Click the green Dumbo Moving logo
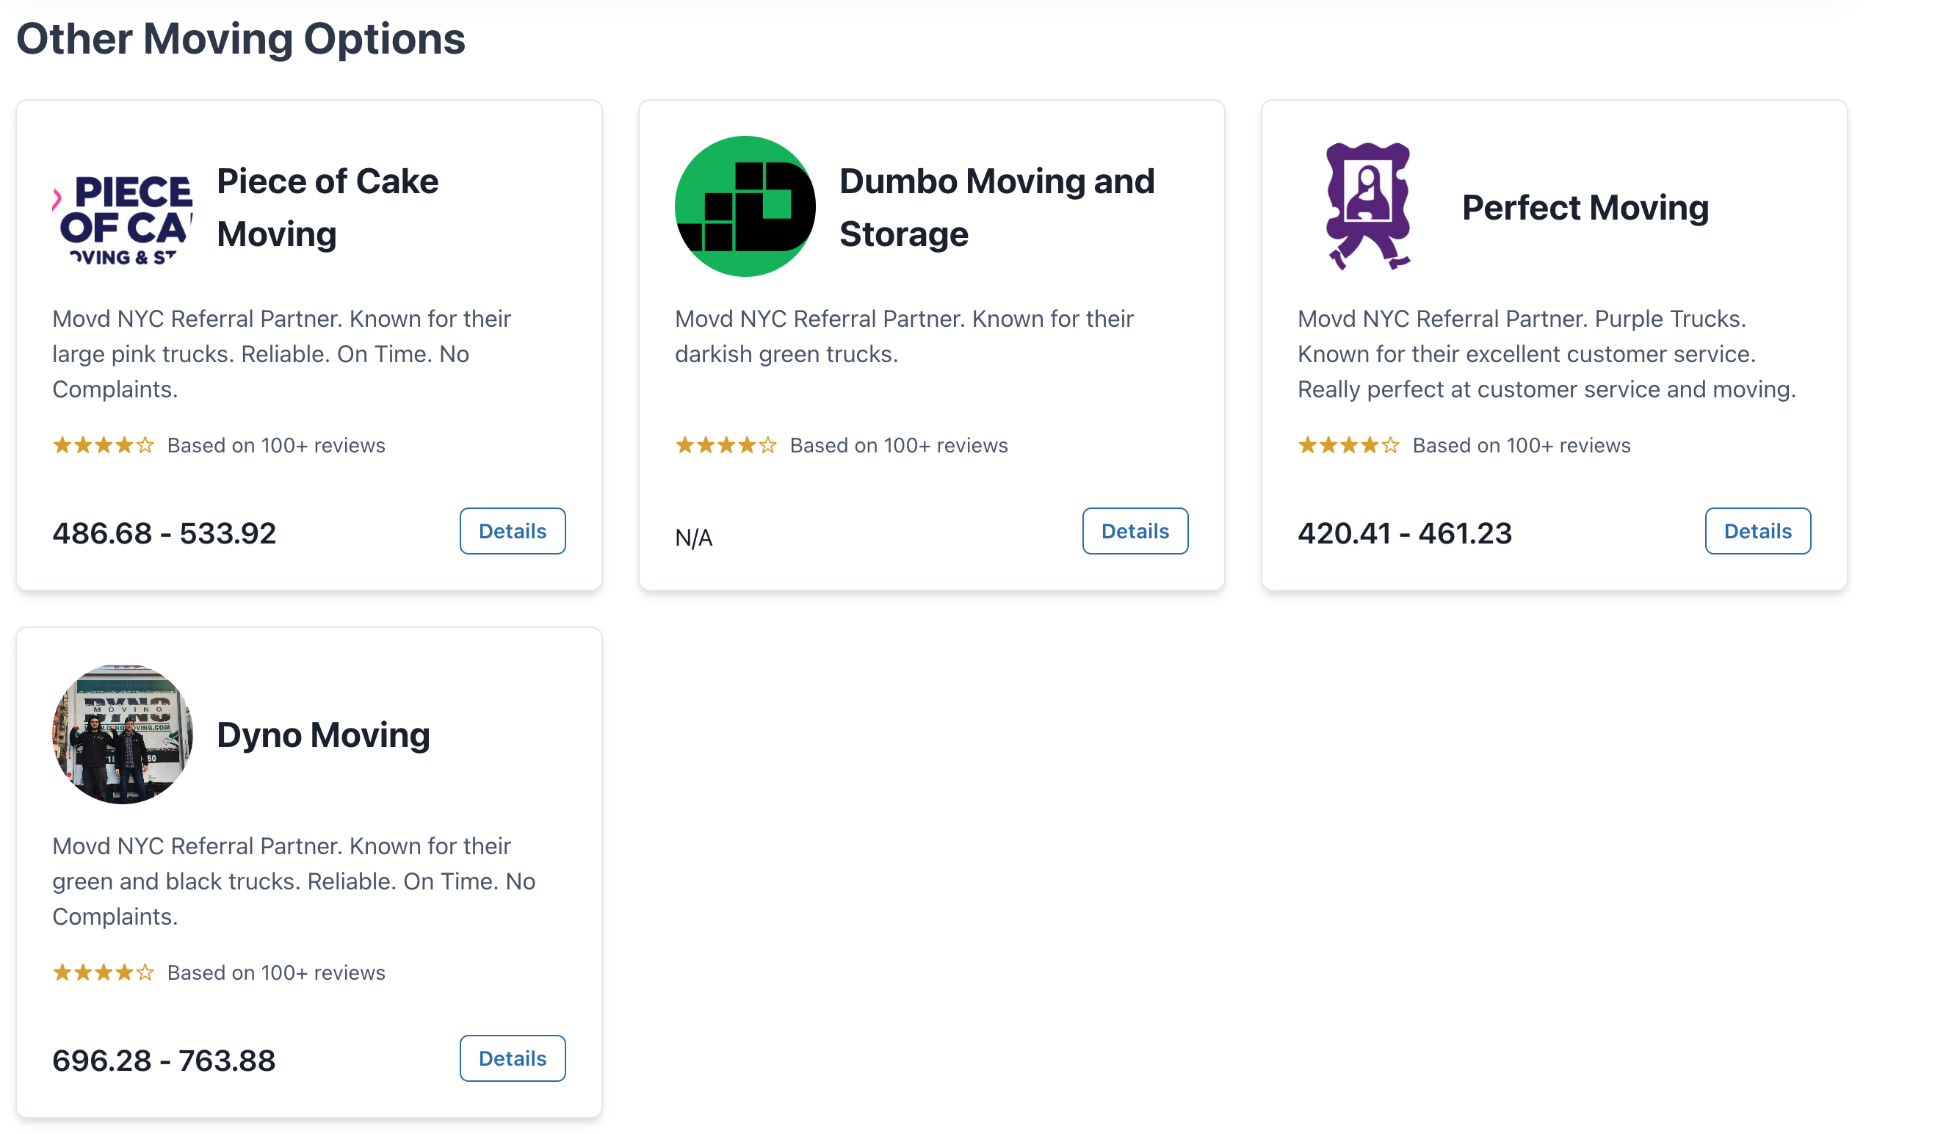 [745, 207]
